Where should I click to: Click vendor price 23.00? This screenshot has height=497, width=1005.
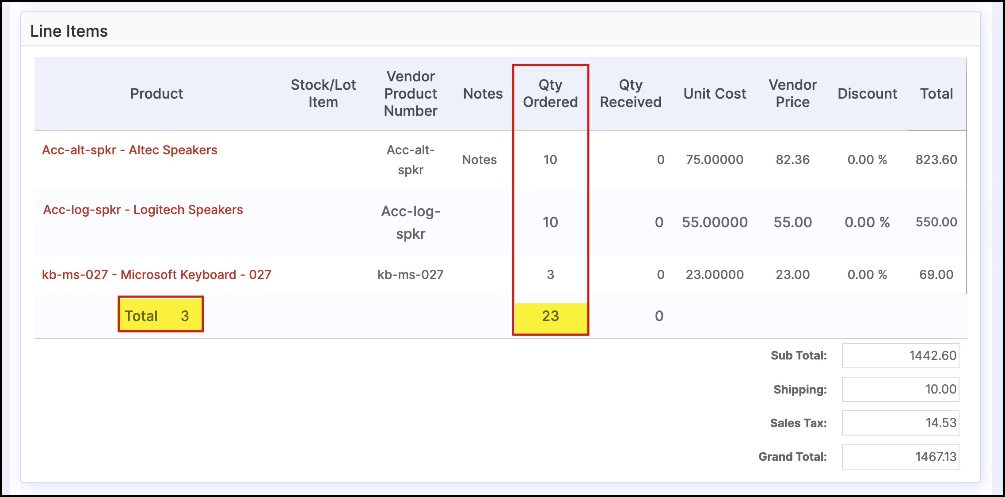click(793, 275)
